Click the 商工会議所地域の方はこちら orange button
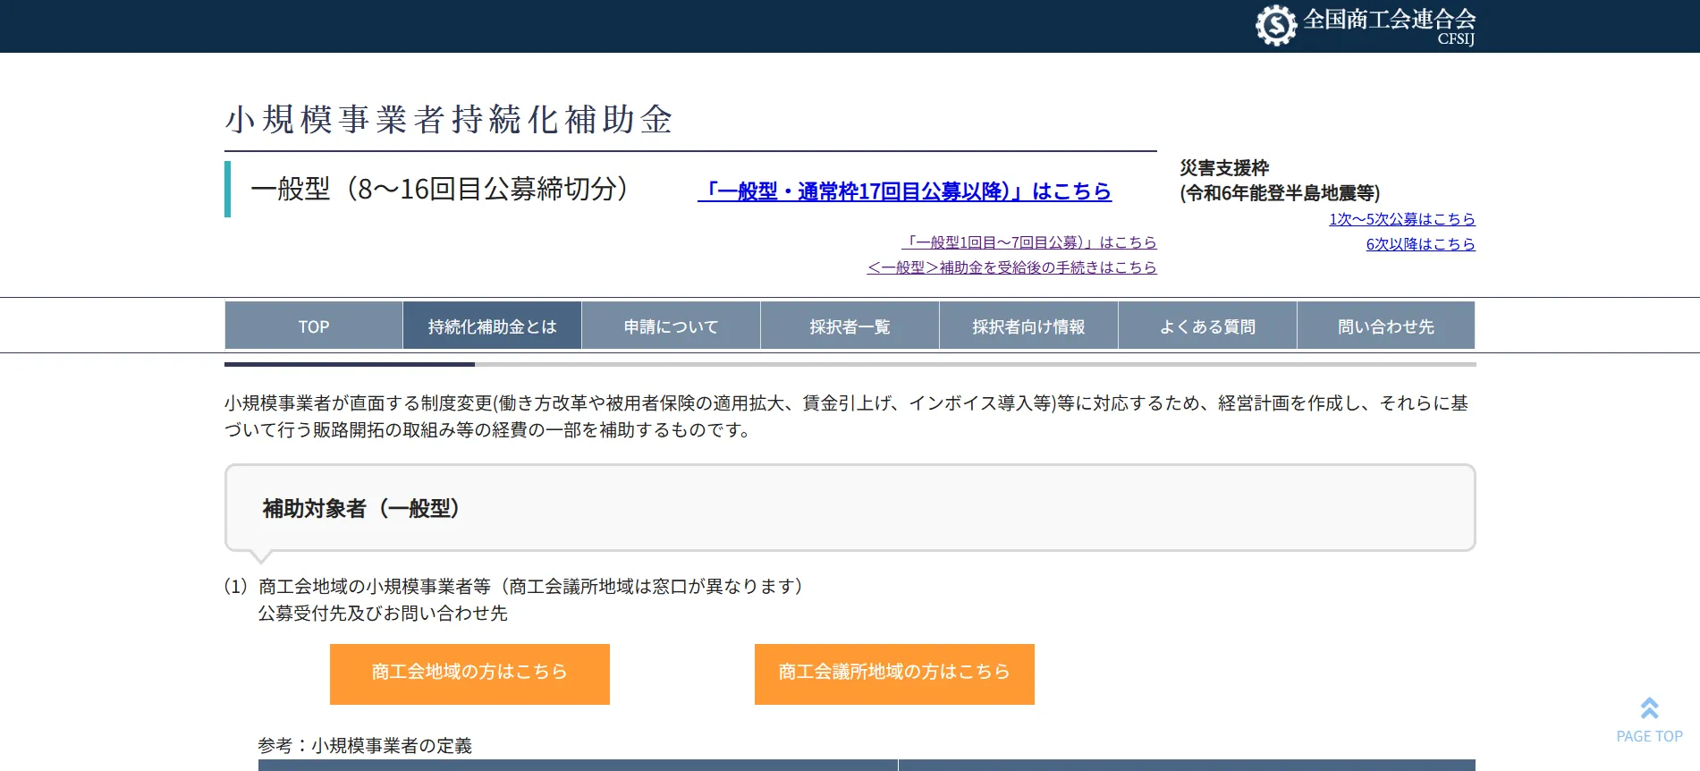The height and width of the screenshot is (771, 1700). [894, 674]
